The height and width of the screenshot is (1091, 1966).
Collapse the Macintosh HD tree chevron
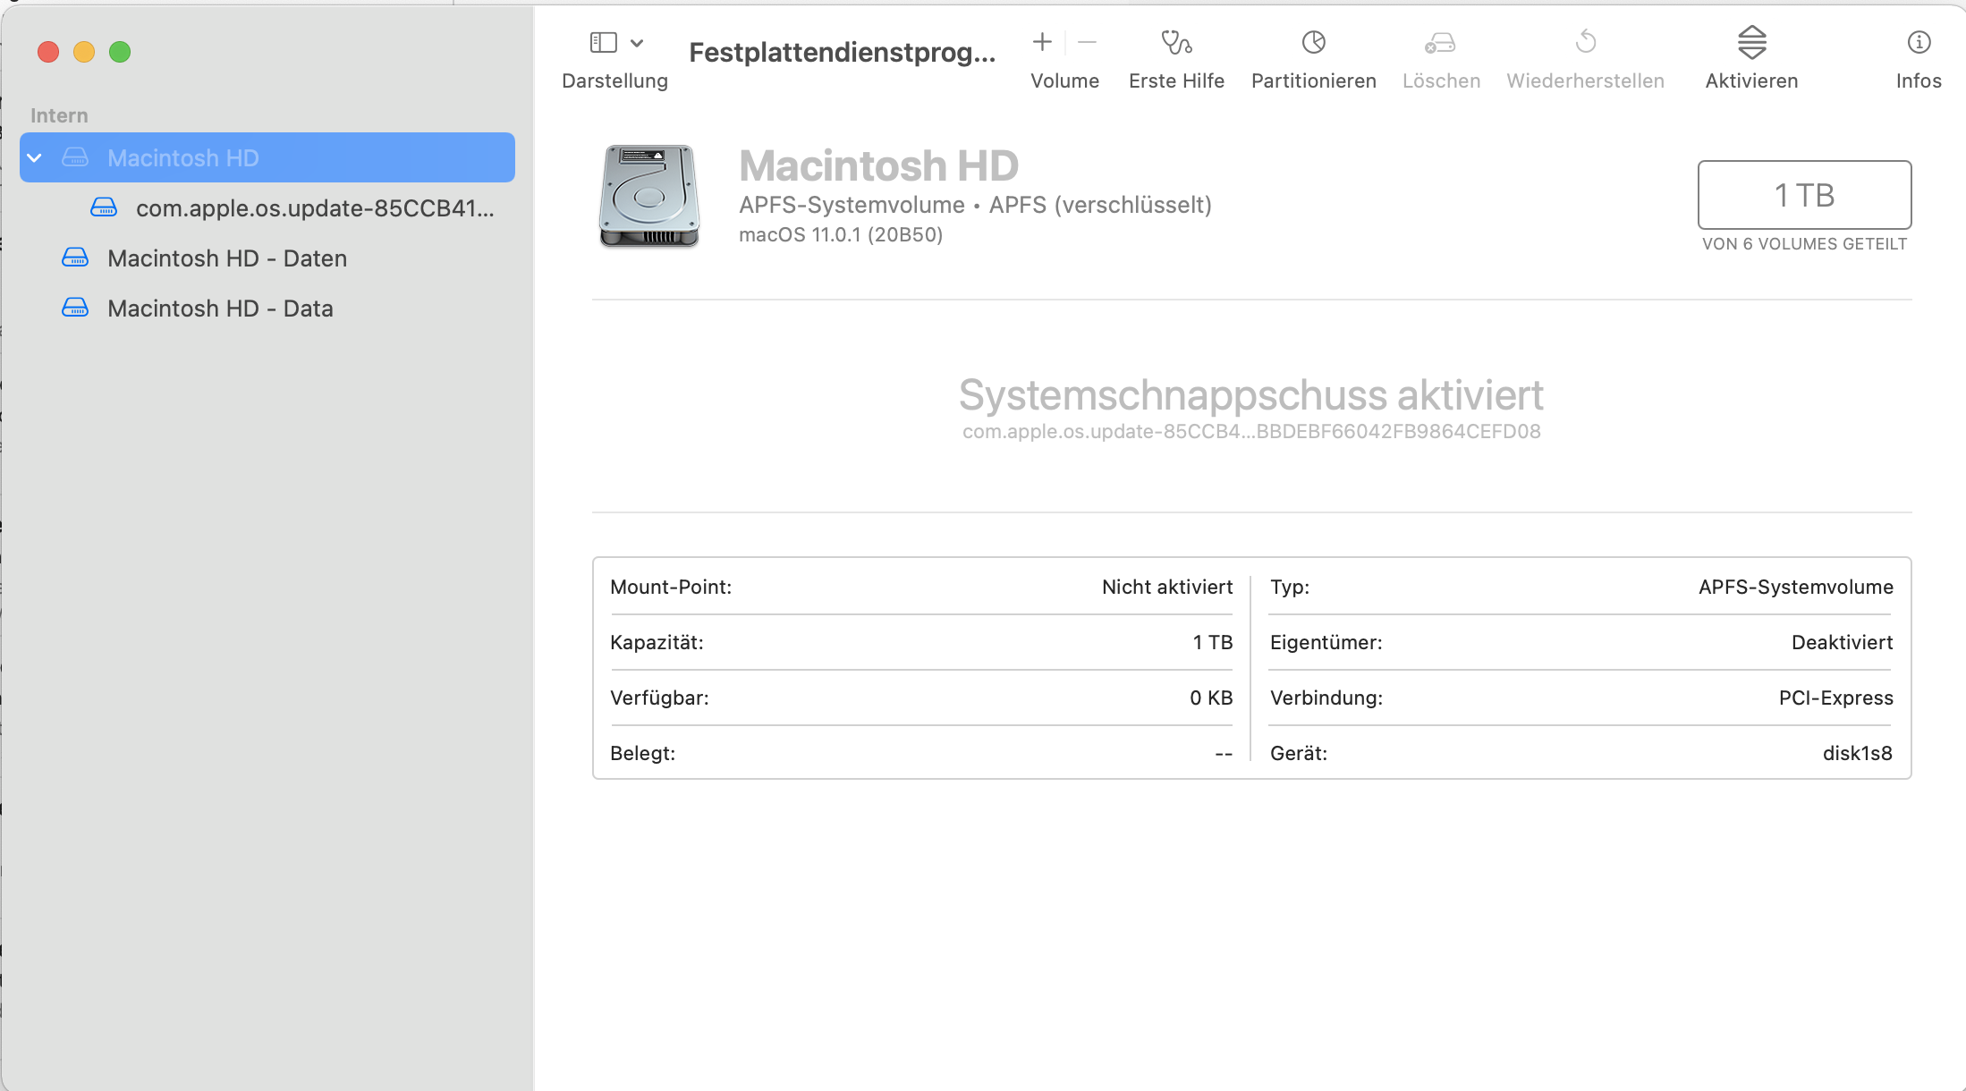(x=35, y=158)
